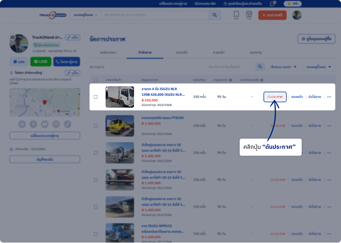Toggle the select-all checkbox in table header
Image resolution: width=341 pixels, height=243 pixels.
(96, 80)
